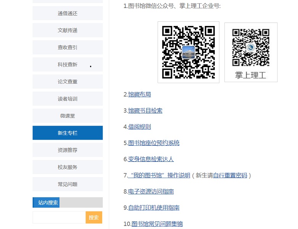This screenshot has width=298, height=229.
Task: Go to 校友服务 in the sidebar
Action: (x=68, y=167)
